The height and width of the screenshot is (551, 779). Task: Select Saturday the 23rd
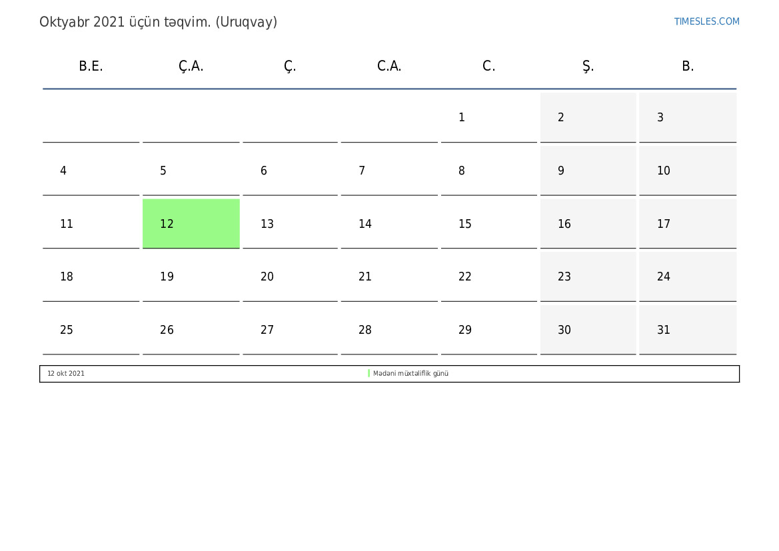click(588, 276)
